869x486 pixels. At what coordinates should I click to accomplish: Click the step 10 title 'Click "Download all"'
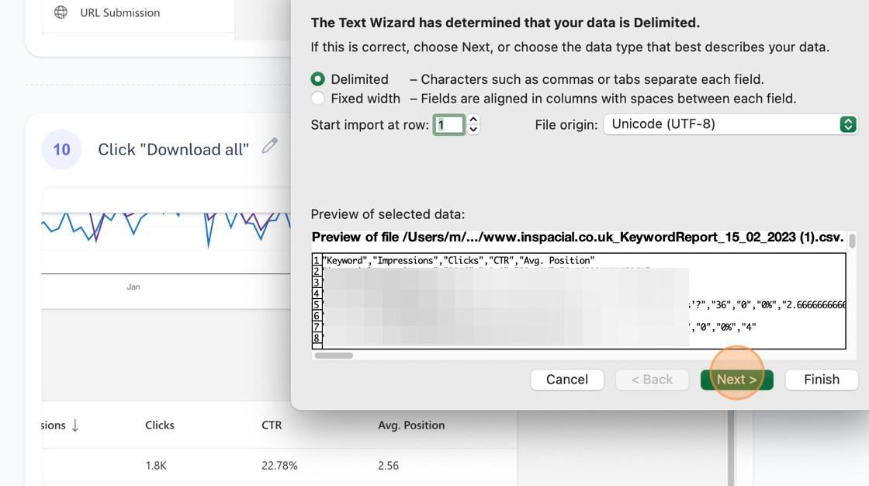click(174, 149)
